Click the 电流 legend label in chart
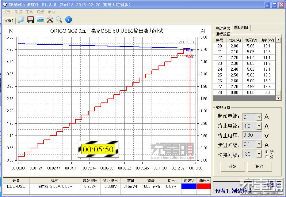The width and height of the screenshot is (286, 197). [x=190, y=56]
